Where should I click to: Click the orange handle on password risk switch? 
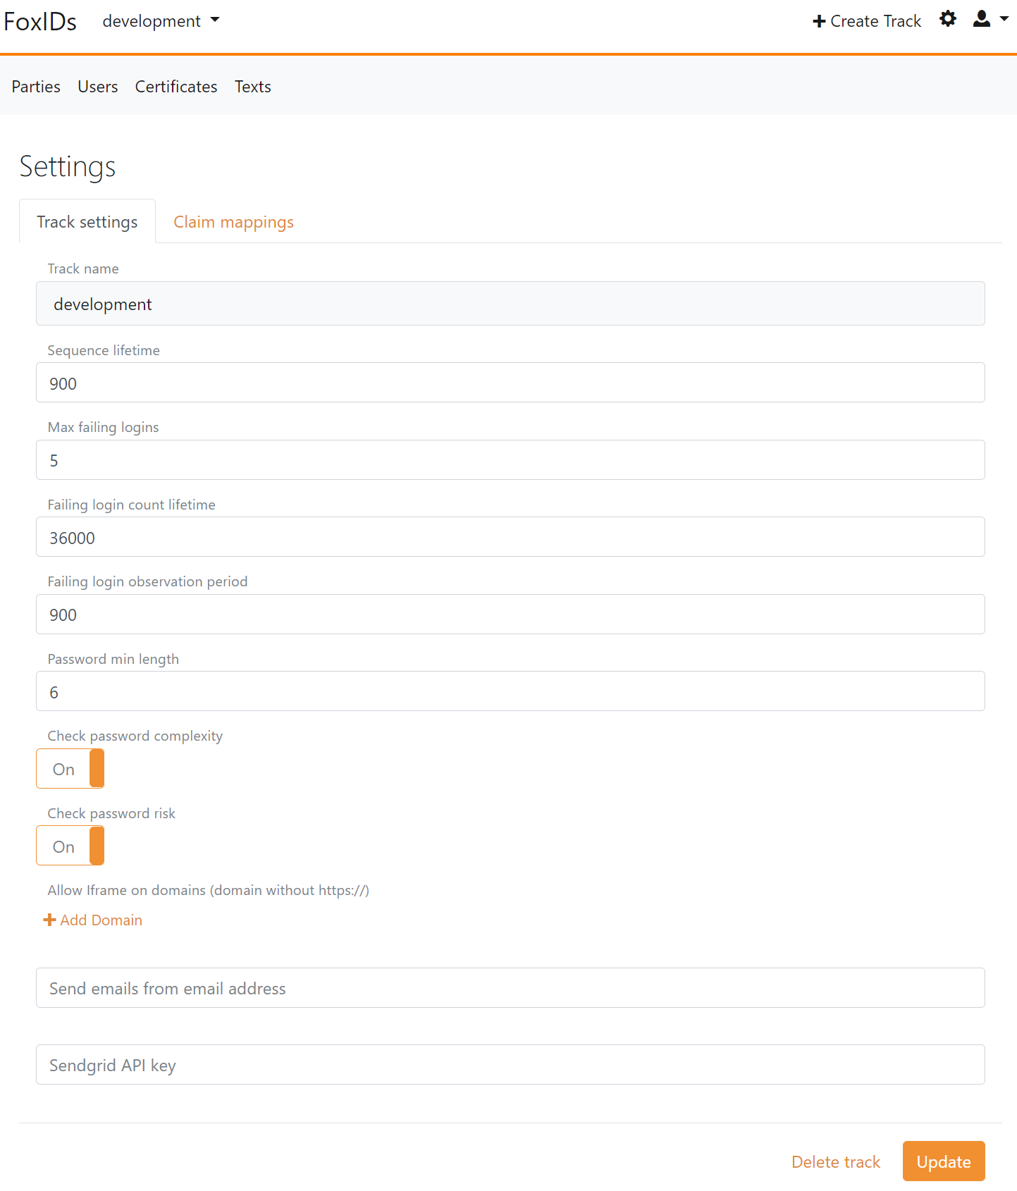point(97,846)
